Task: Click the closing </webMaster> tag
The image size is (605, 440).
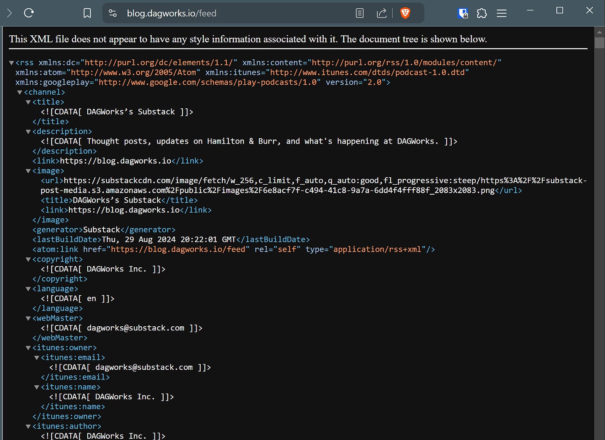Action: pyautogui.click(x=60, y=338)
